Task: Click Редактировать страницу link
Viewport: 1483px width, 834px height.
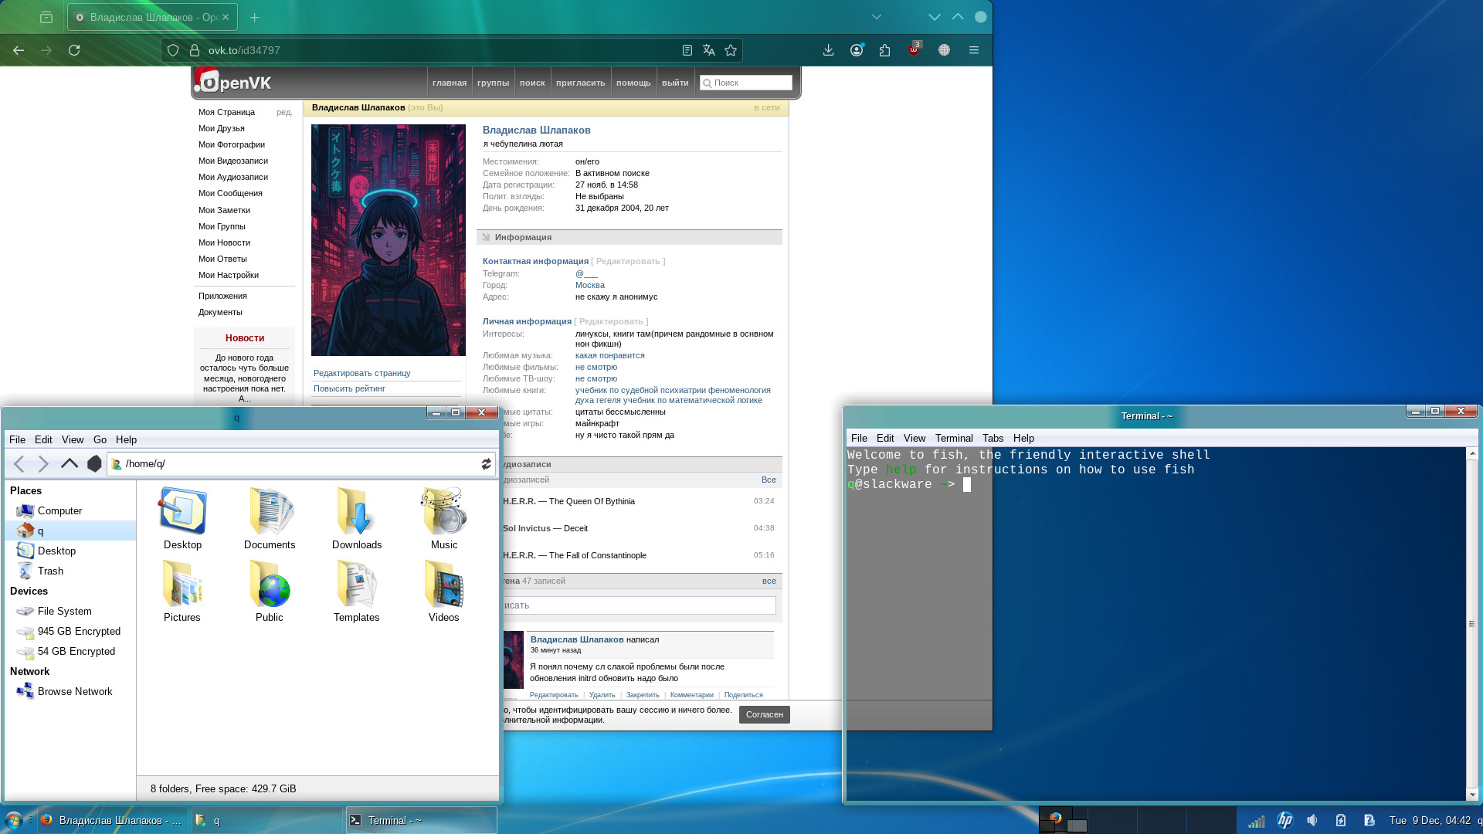Action: pyautogui.click(x=361, y=373)
